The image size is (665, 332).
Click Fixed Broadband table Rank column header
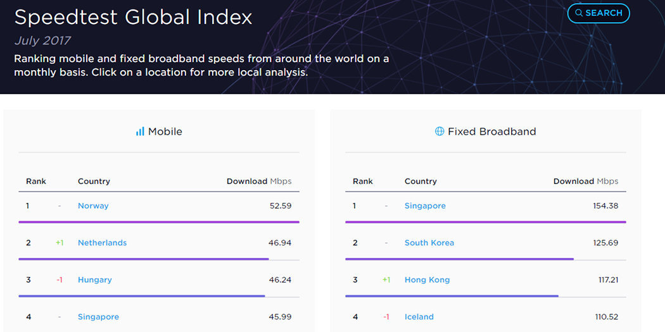pyautogui.click(x=363, y=181)
